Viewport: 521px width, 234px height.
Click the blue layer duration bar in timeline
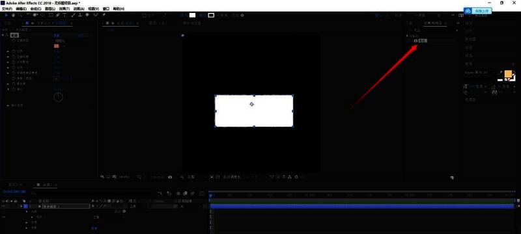click(362, 206)
